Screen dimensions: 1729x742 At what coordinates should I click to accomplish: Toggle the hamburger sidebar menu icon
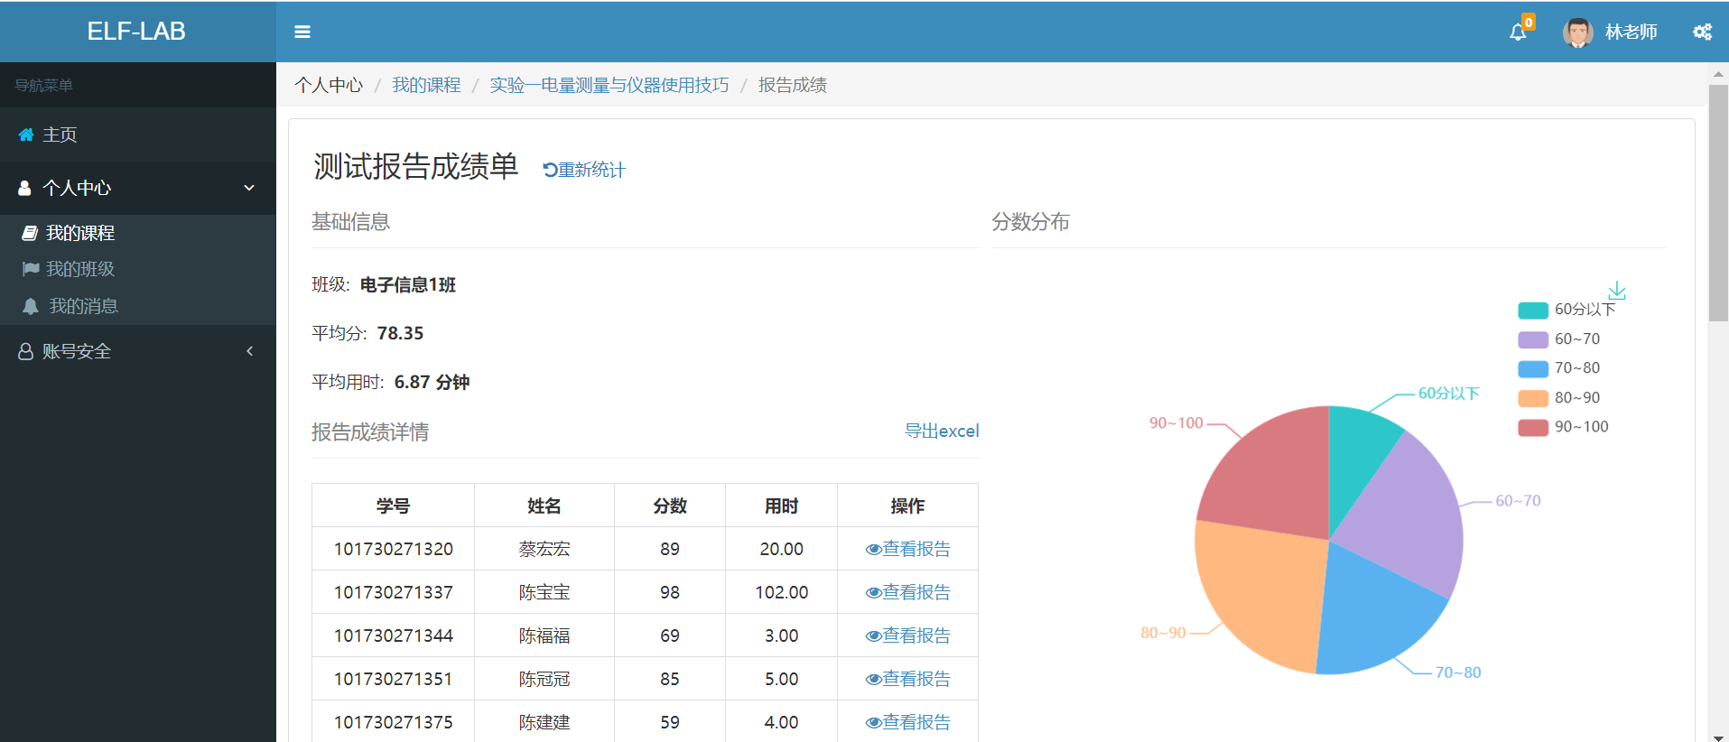click(x=302, y=32)
